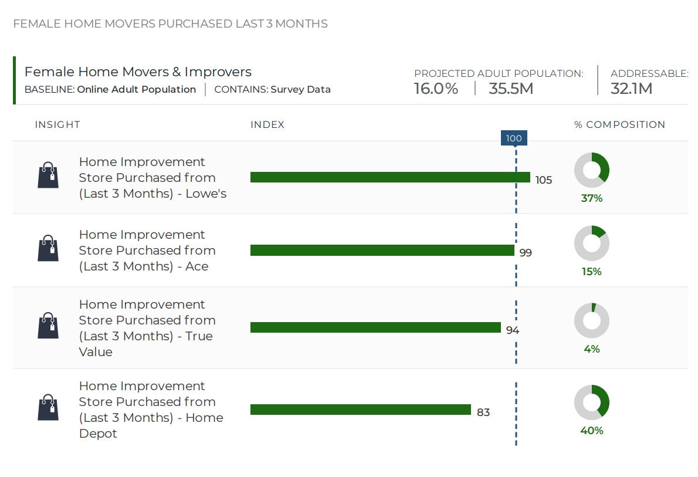Select the Ace insight row label

pyautogui.click(x=147, y=251)
